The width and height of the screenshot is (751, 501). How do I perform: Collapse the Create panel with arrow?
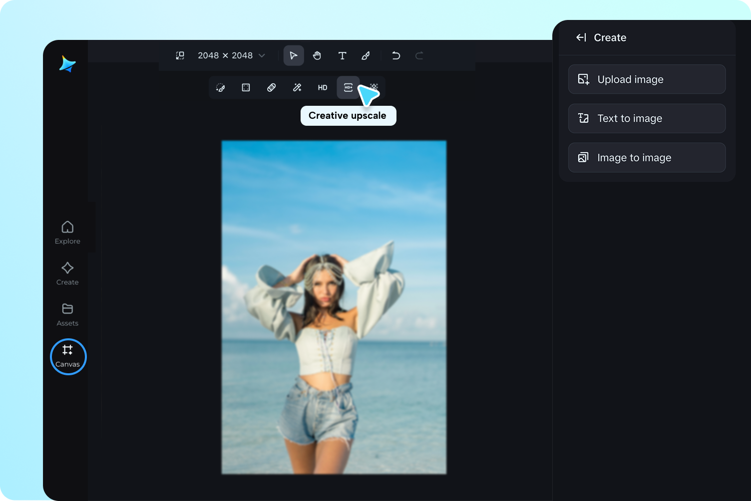581,37
